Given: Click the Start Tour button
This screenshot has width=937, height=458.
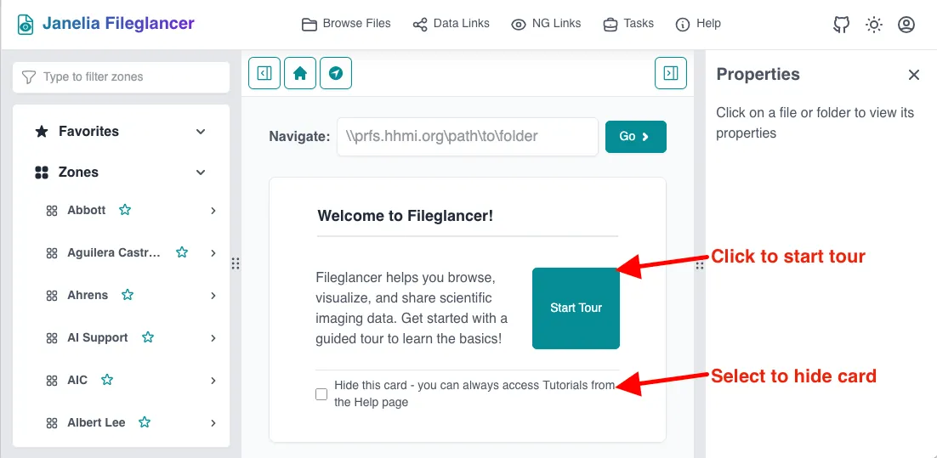Looking at the screenshot, I should point(576,308).
